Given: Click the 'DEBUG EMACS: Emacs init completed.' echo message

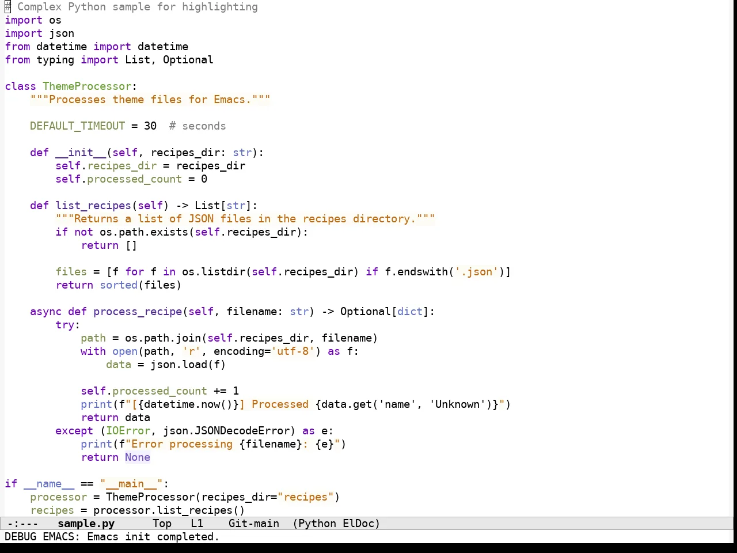Looking at the screenshot, I should tap(112, 537).
